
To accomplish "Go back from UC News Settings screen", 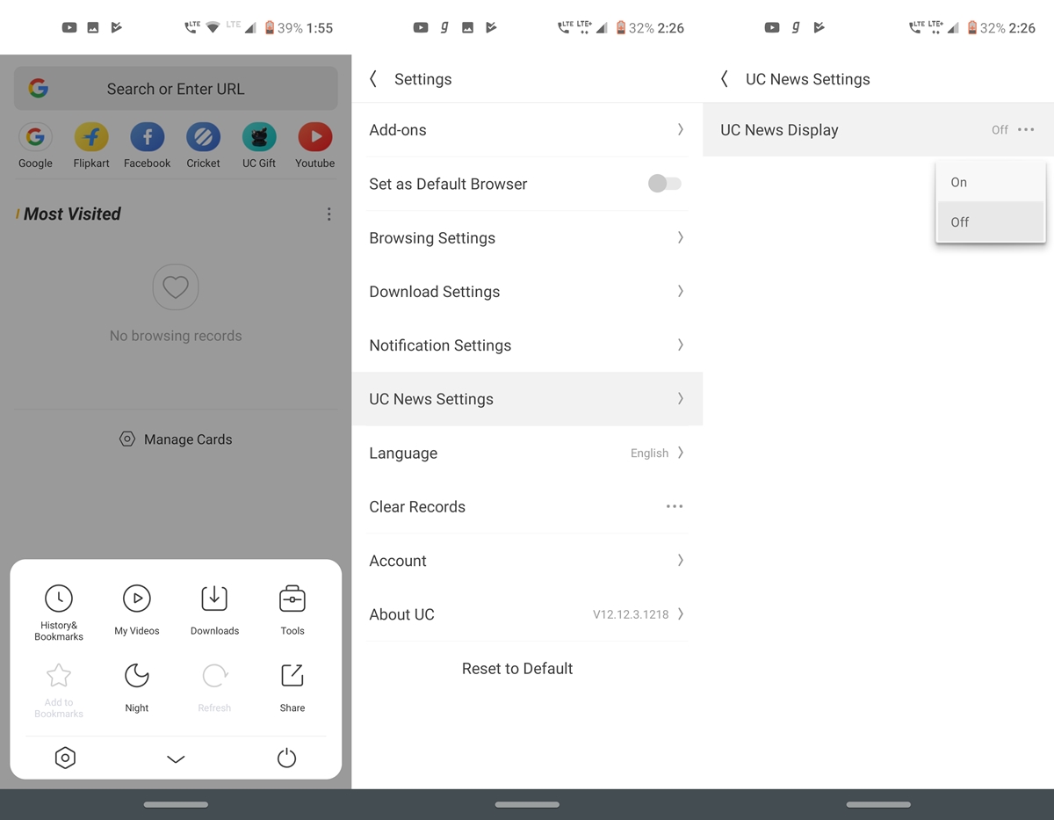I will (x=725, y=79).
